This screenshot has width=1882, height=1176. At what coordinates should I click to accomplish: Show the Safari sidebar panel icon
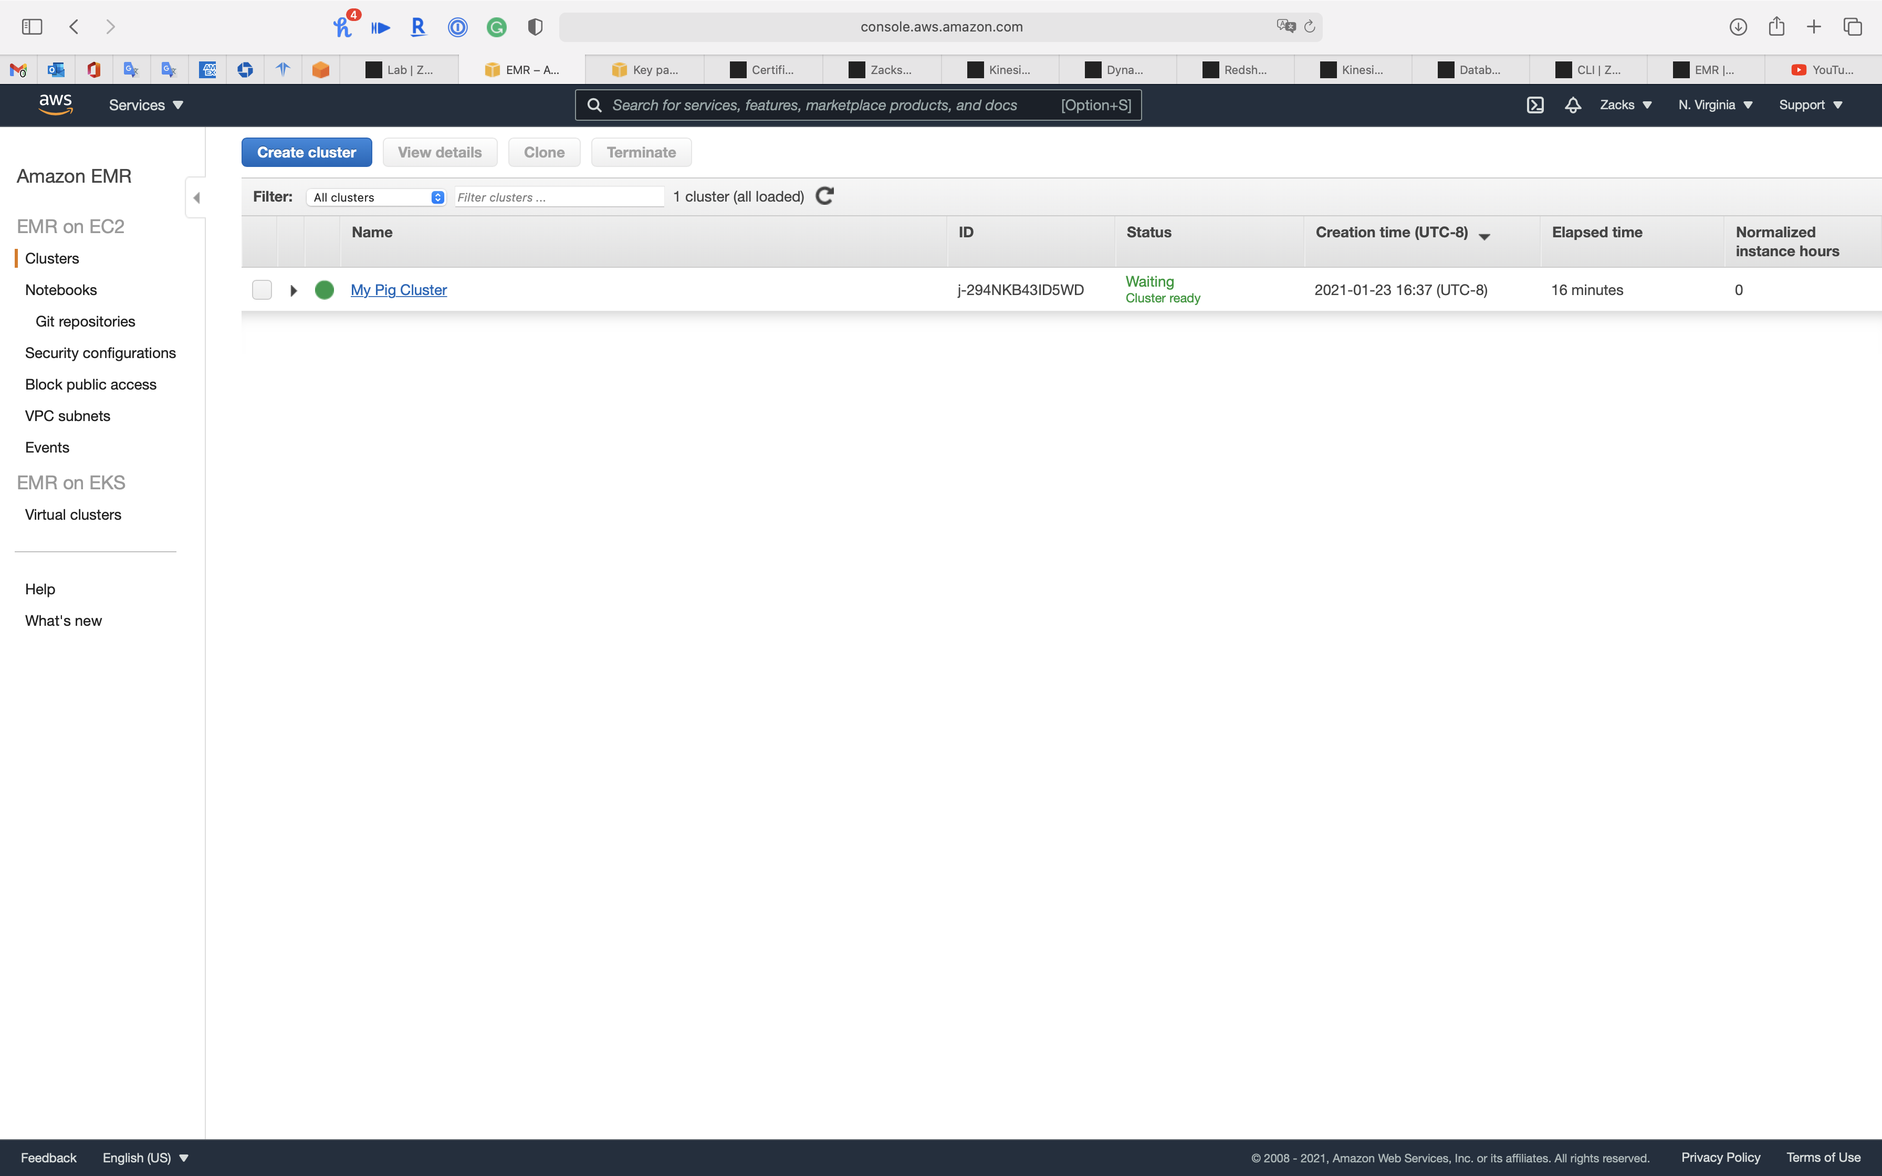32,26
